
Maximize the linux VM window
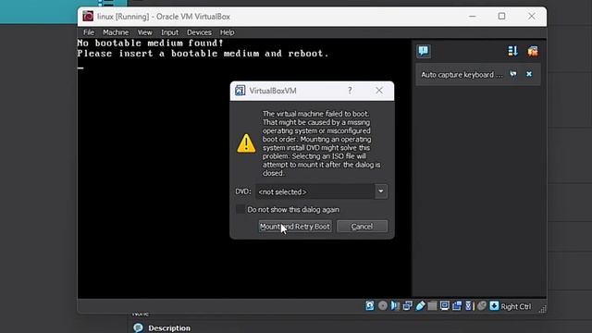point(501,17)
